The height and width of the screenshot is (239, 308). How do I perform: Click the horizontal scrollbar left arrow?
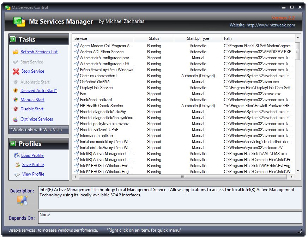75,177
